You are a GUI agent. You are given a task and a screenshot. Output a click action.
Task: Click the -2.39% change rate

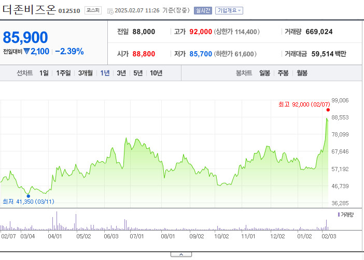click(x=69, y=51)
